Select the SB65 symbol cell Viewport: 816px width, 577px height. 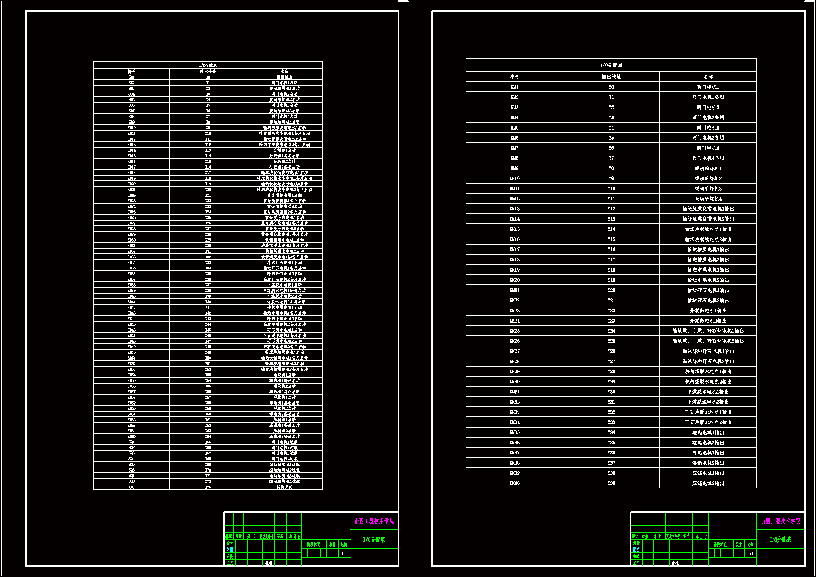point(132,436)
